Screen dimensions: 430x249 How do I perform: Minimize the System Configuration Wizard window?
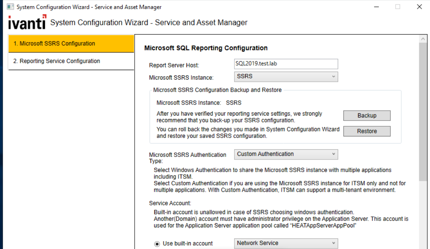(x=376, y=7)
